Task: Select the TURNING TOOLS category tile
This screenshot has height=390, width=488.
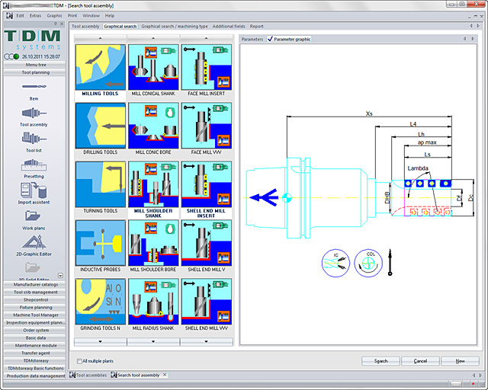Action: (x=100, y=184)
